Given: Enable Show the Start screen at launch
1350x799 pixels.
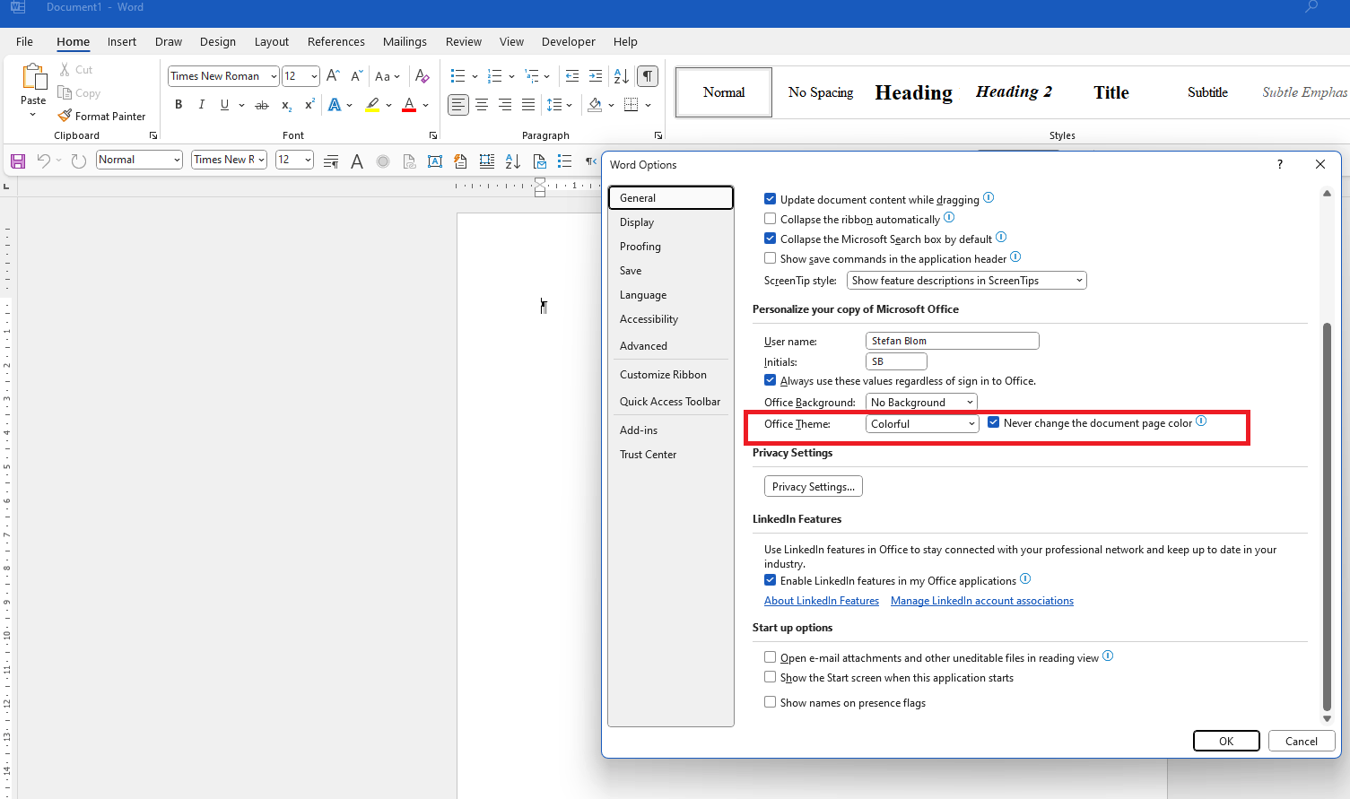Looking at the screenshot, I should (x=770, y=677).
